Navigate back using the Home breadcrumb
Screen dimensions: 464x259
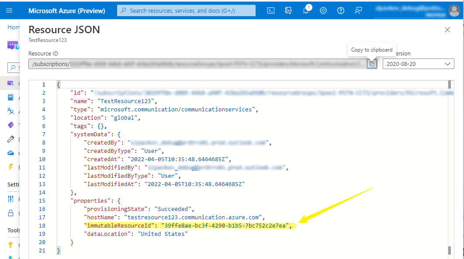(14, 27)
